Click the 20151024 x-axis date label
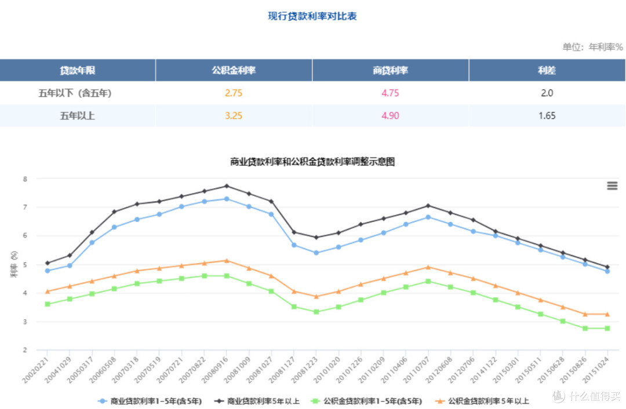This screenshot has width=626, height=409. point(596,370)
